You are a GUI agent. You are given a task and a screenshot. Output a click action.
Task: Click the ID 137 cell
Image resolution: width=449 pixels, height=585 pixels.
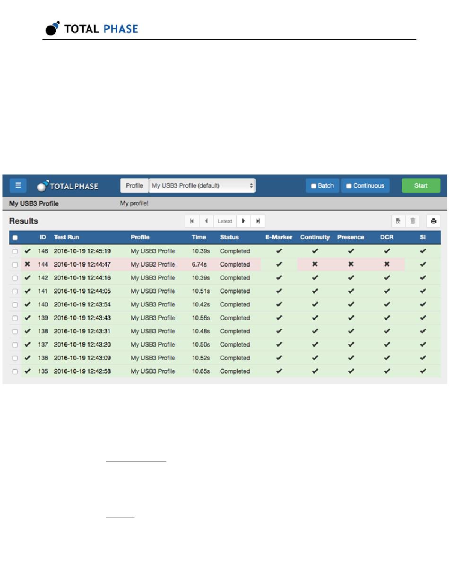pyautogui.click(x=43, y=345)
